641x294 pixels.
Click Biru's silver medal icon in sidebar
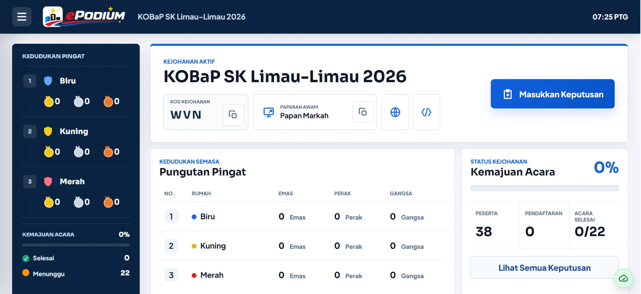pyautogui.click(x=78, y=102)
